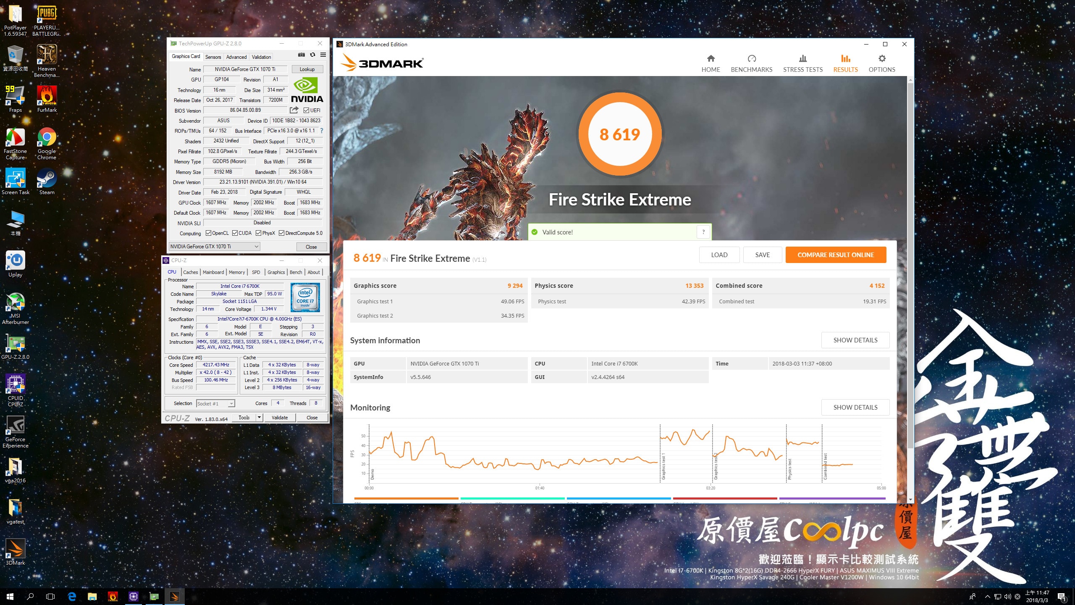Viewport: 1075px width, 605px height.
Task: Click the NVIDIA logo in GPU-Z
Action: pos(307,90)
